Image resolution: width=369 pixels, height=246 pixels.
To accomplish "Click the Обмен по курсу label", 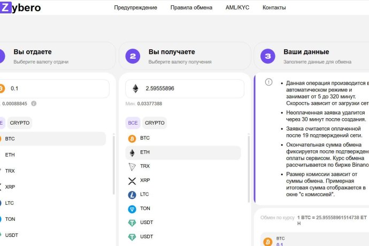I will (278, 218).
